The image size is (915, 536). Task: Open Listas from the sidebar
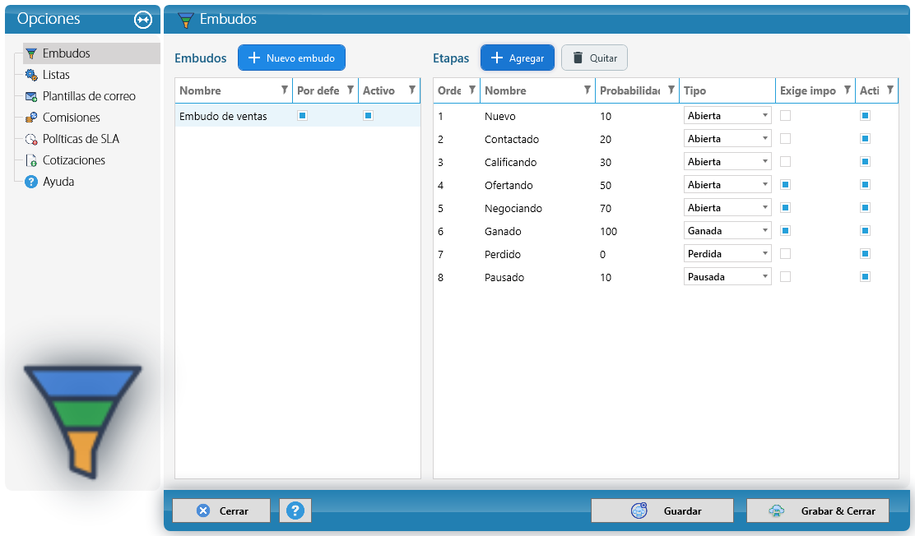55,75
